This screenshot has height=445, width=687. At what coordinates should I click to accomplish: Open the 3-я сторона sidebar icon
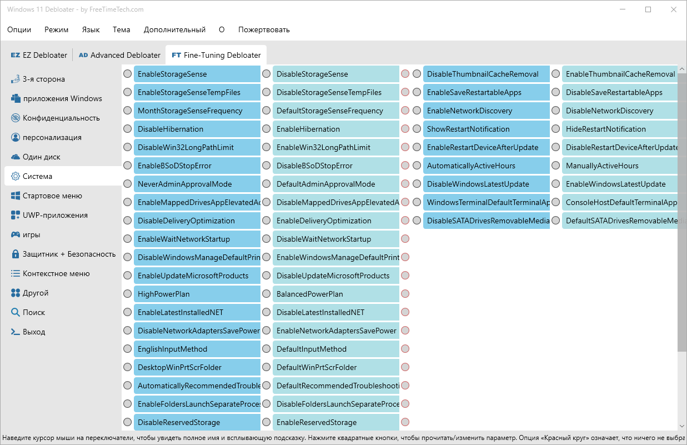(x=16, y=79)
